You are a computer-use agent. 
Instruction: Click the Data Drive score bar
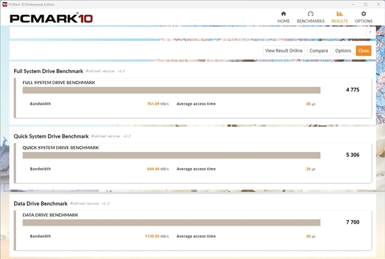coord(171,222)
